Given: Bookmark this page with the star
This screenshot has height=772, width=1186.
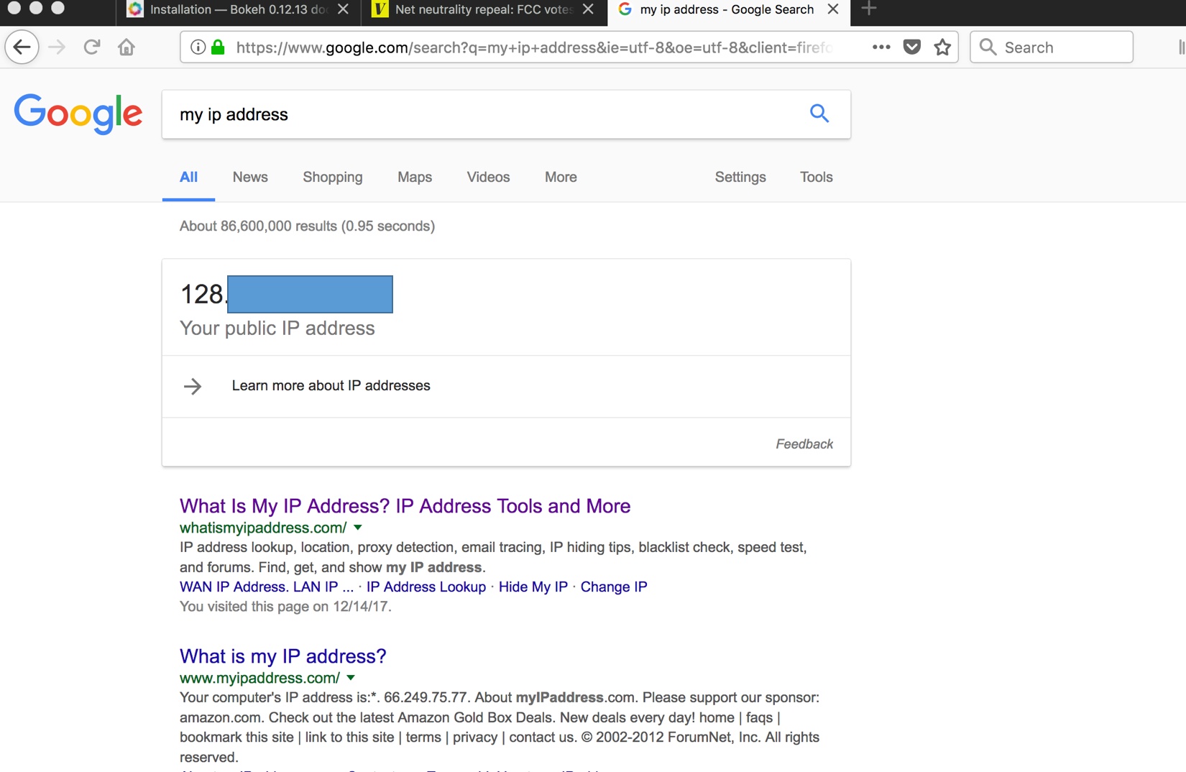Looking at the screenshot, I should (x=942, y=47).
